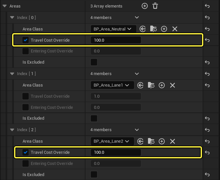Enable Travel Cost Override for Index [1]
The width and height of the screenshot is (220, 180).
[26, 96]
